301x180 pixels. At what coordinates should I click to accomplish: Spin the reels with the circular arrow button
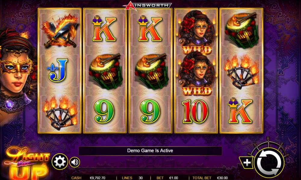(269, 162)
